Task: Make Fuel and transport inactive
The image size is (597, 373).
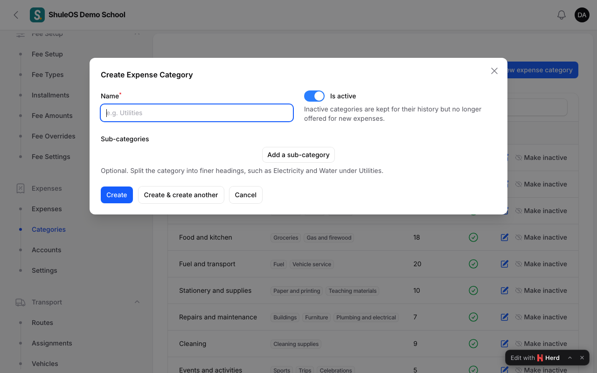Action: click(541, 264)
